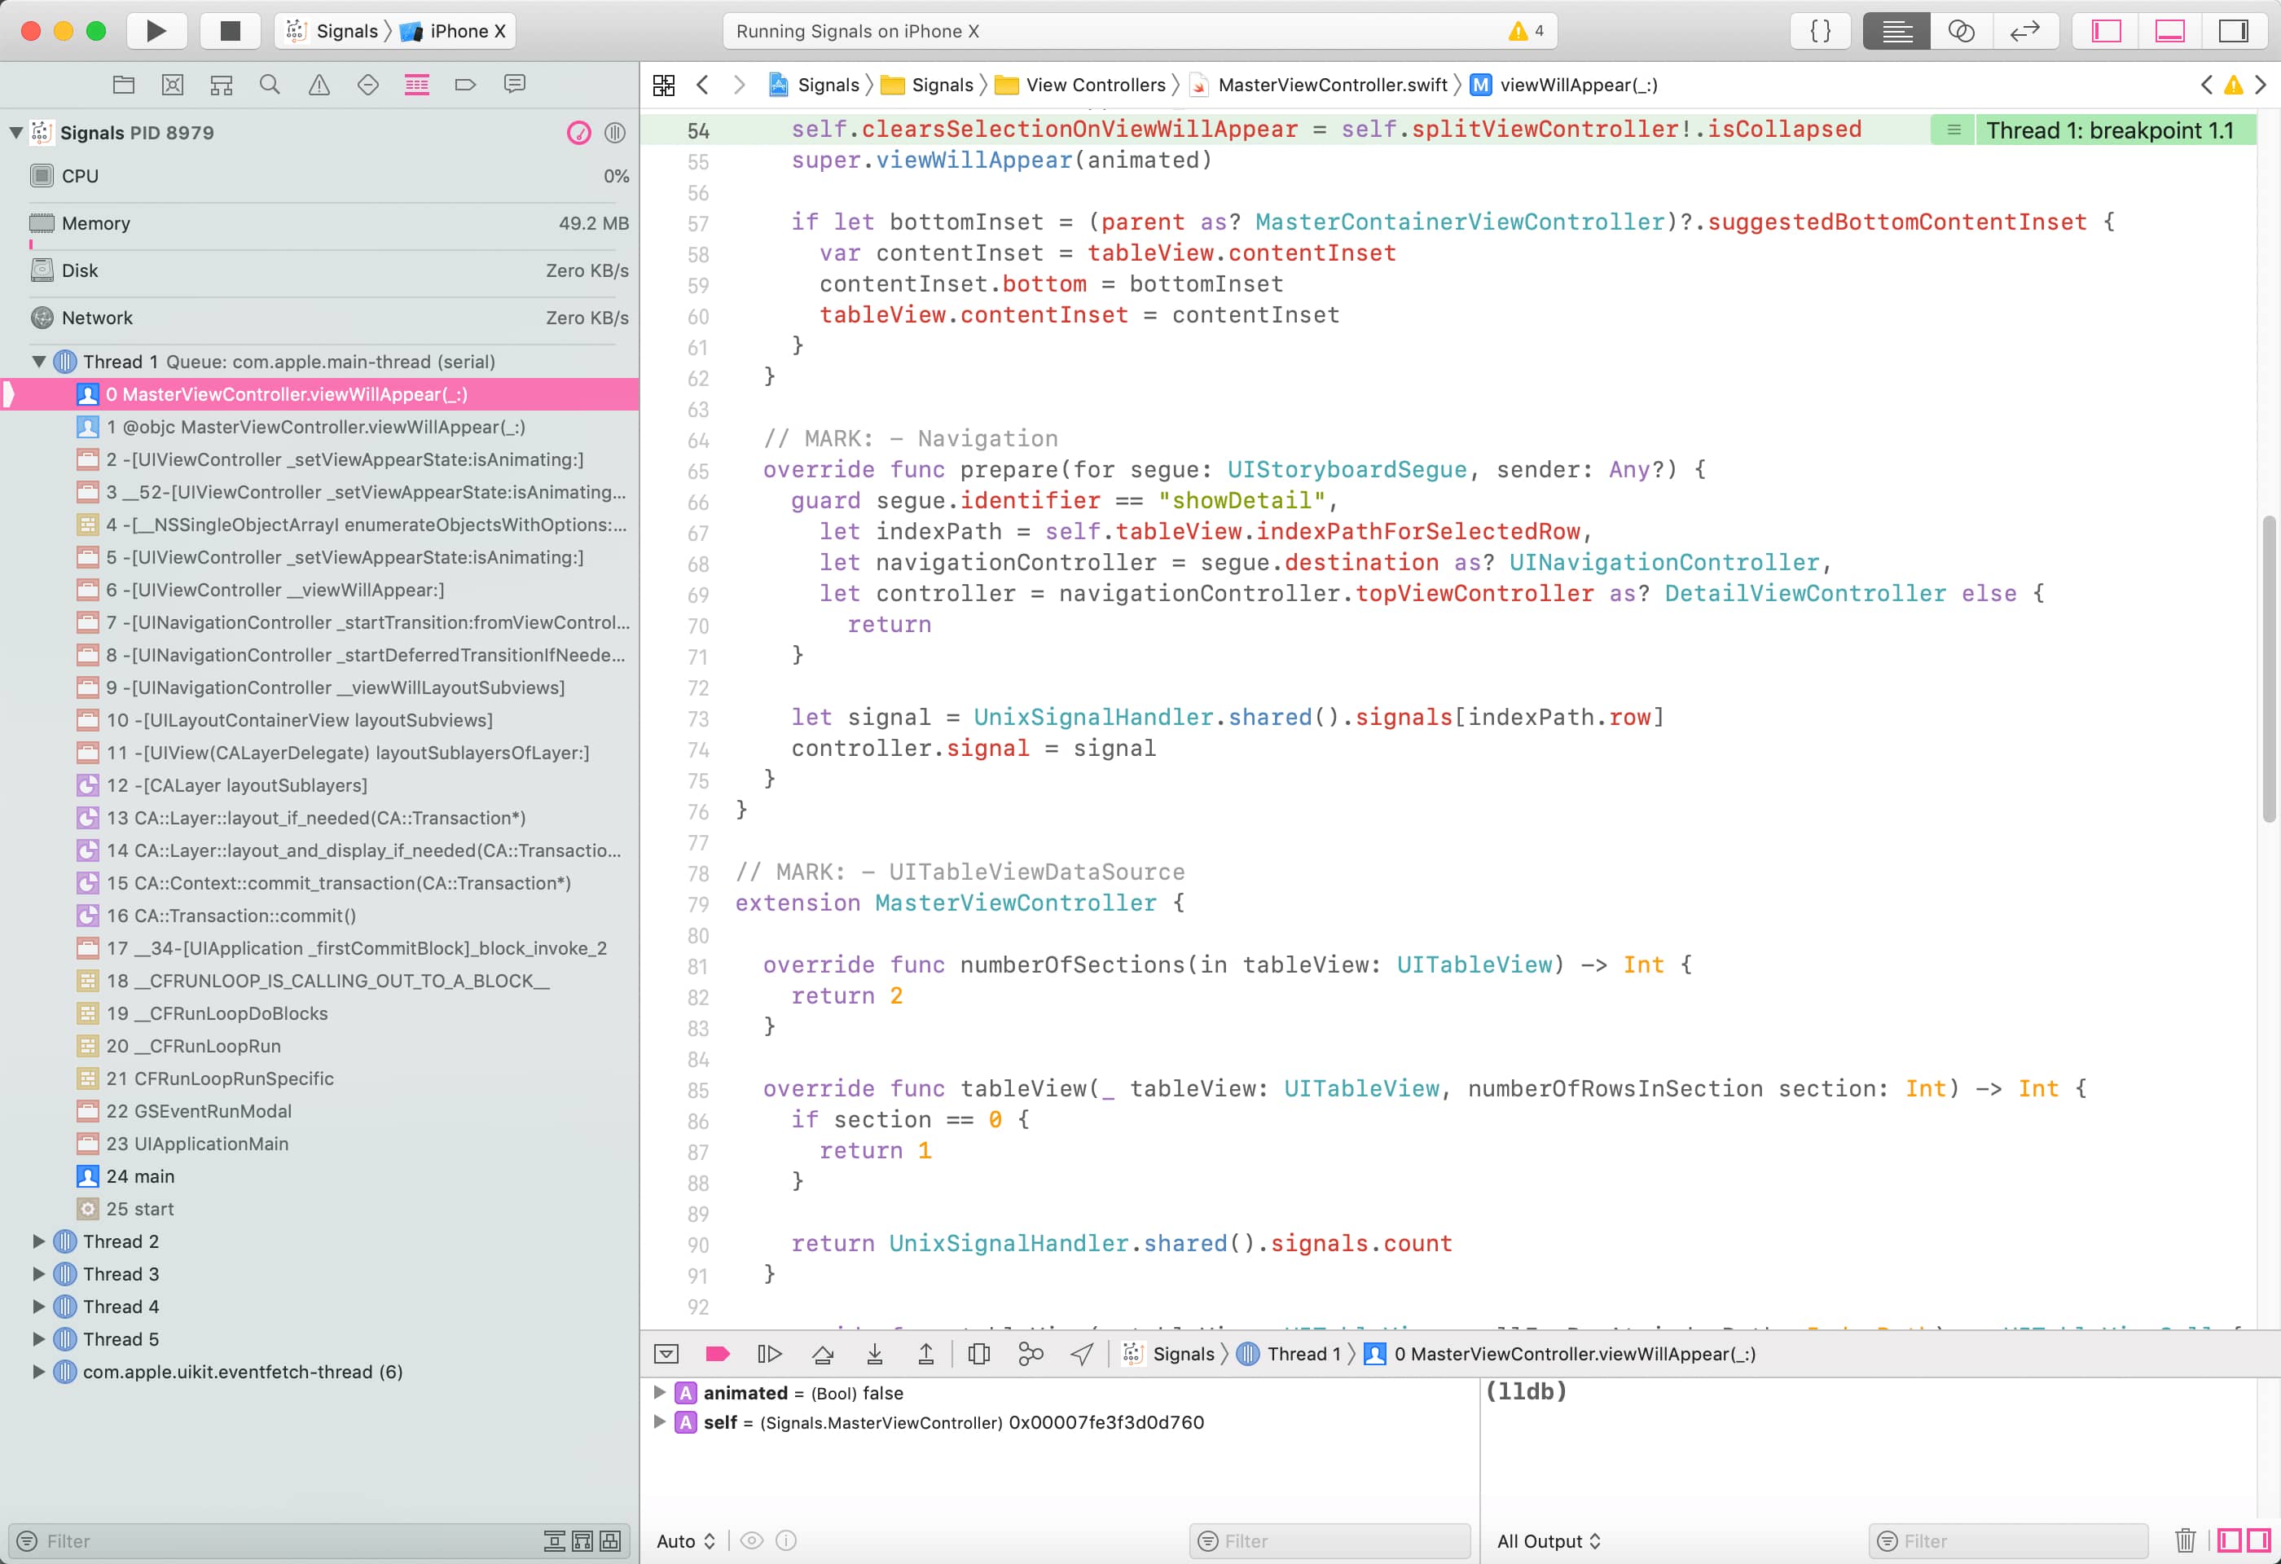Open the Auto variables scope dropdown
The width and height of the screenshot is (2281, 1564).
pos(685,1540)
